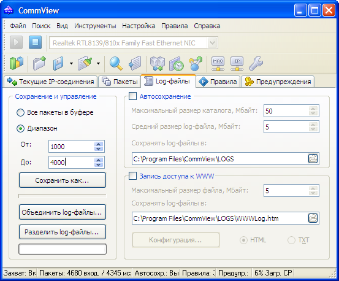339x281 pixels.
Task: Decrease the До value with down arrow
Action: [x=99, y=165]
